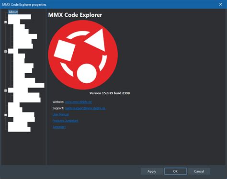
Task: Click the Apply button
Action: (152, 171)
